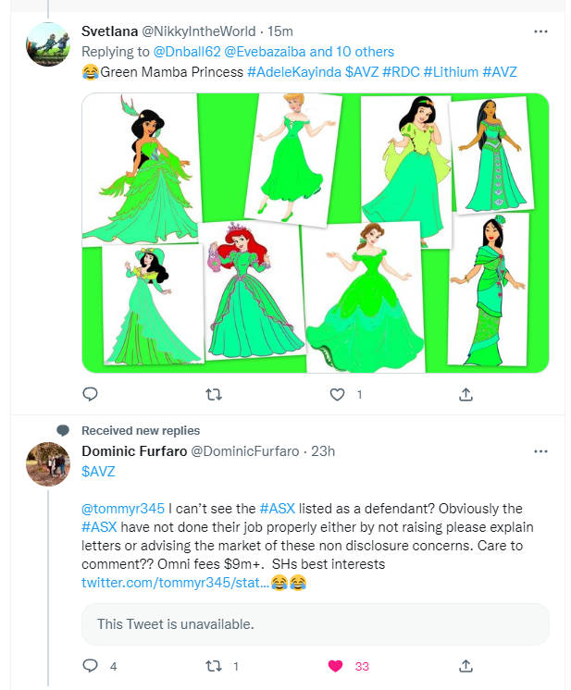Open the twitter.com/tommyr345 status link
The width and height of the screenshot is (571, 690).
[176, 583]
